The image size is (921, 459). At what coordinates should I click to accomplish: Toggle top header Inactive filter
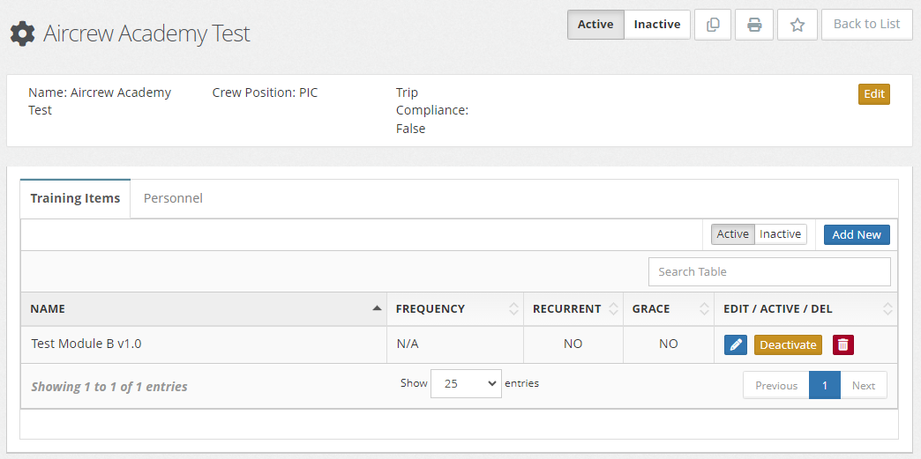(x=656, y=25)
